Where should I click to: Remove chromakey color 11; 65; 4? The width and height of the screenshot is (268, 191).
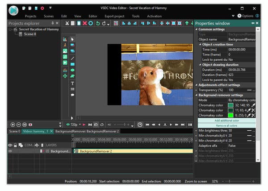pyautogui.click(x=253, y=110)
